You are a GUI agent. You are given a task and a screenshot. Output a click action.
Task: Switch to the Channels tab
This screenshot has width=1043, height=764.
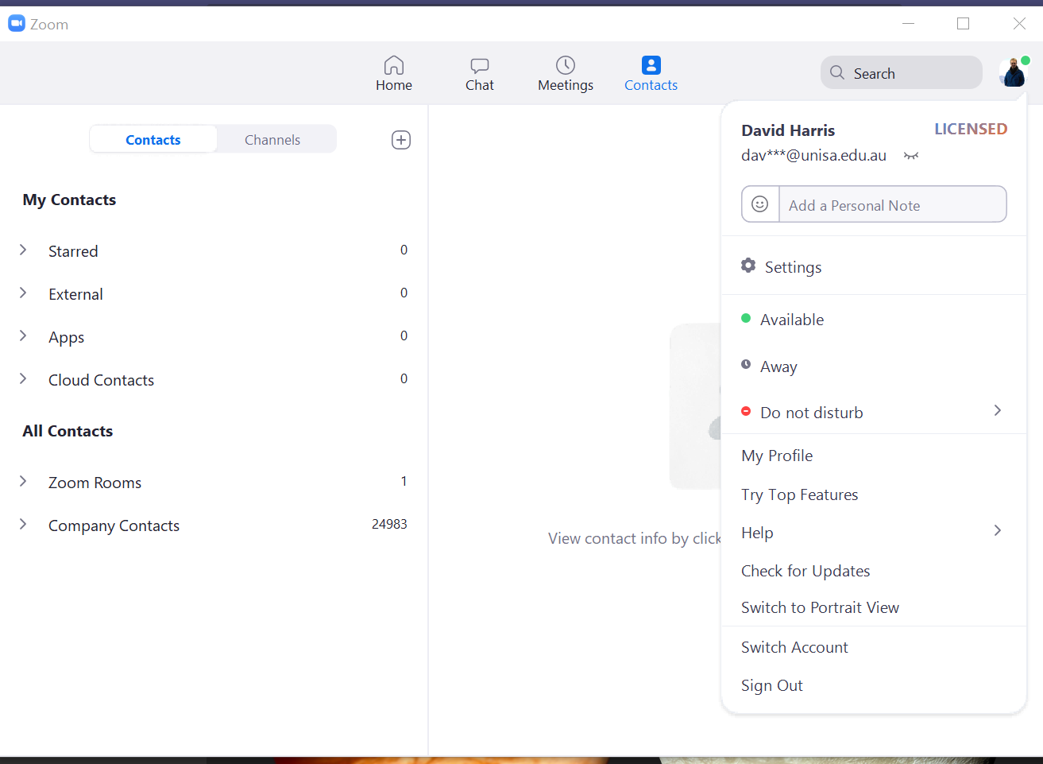coord(272,140)
